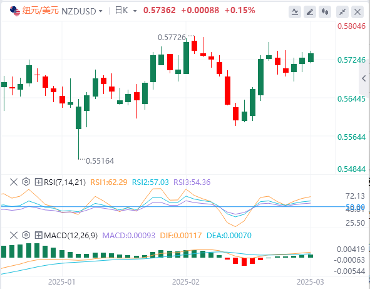
Task: Click the DIF:0.00117 value
Action: point(181,235)
